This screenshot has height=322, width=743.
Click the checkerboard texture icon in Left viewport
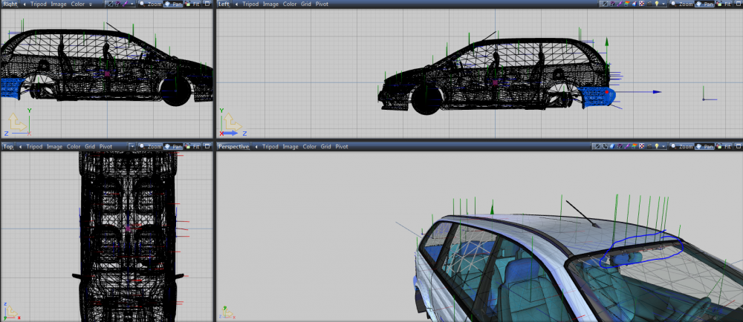click(x=642, y=4)
